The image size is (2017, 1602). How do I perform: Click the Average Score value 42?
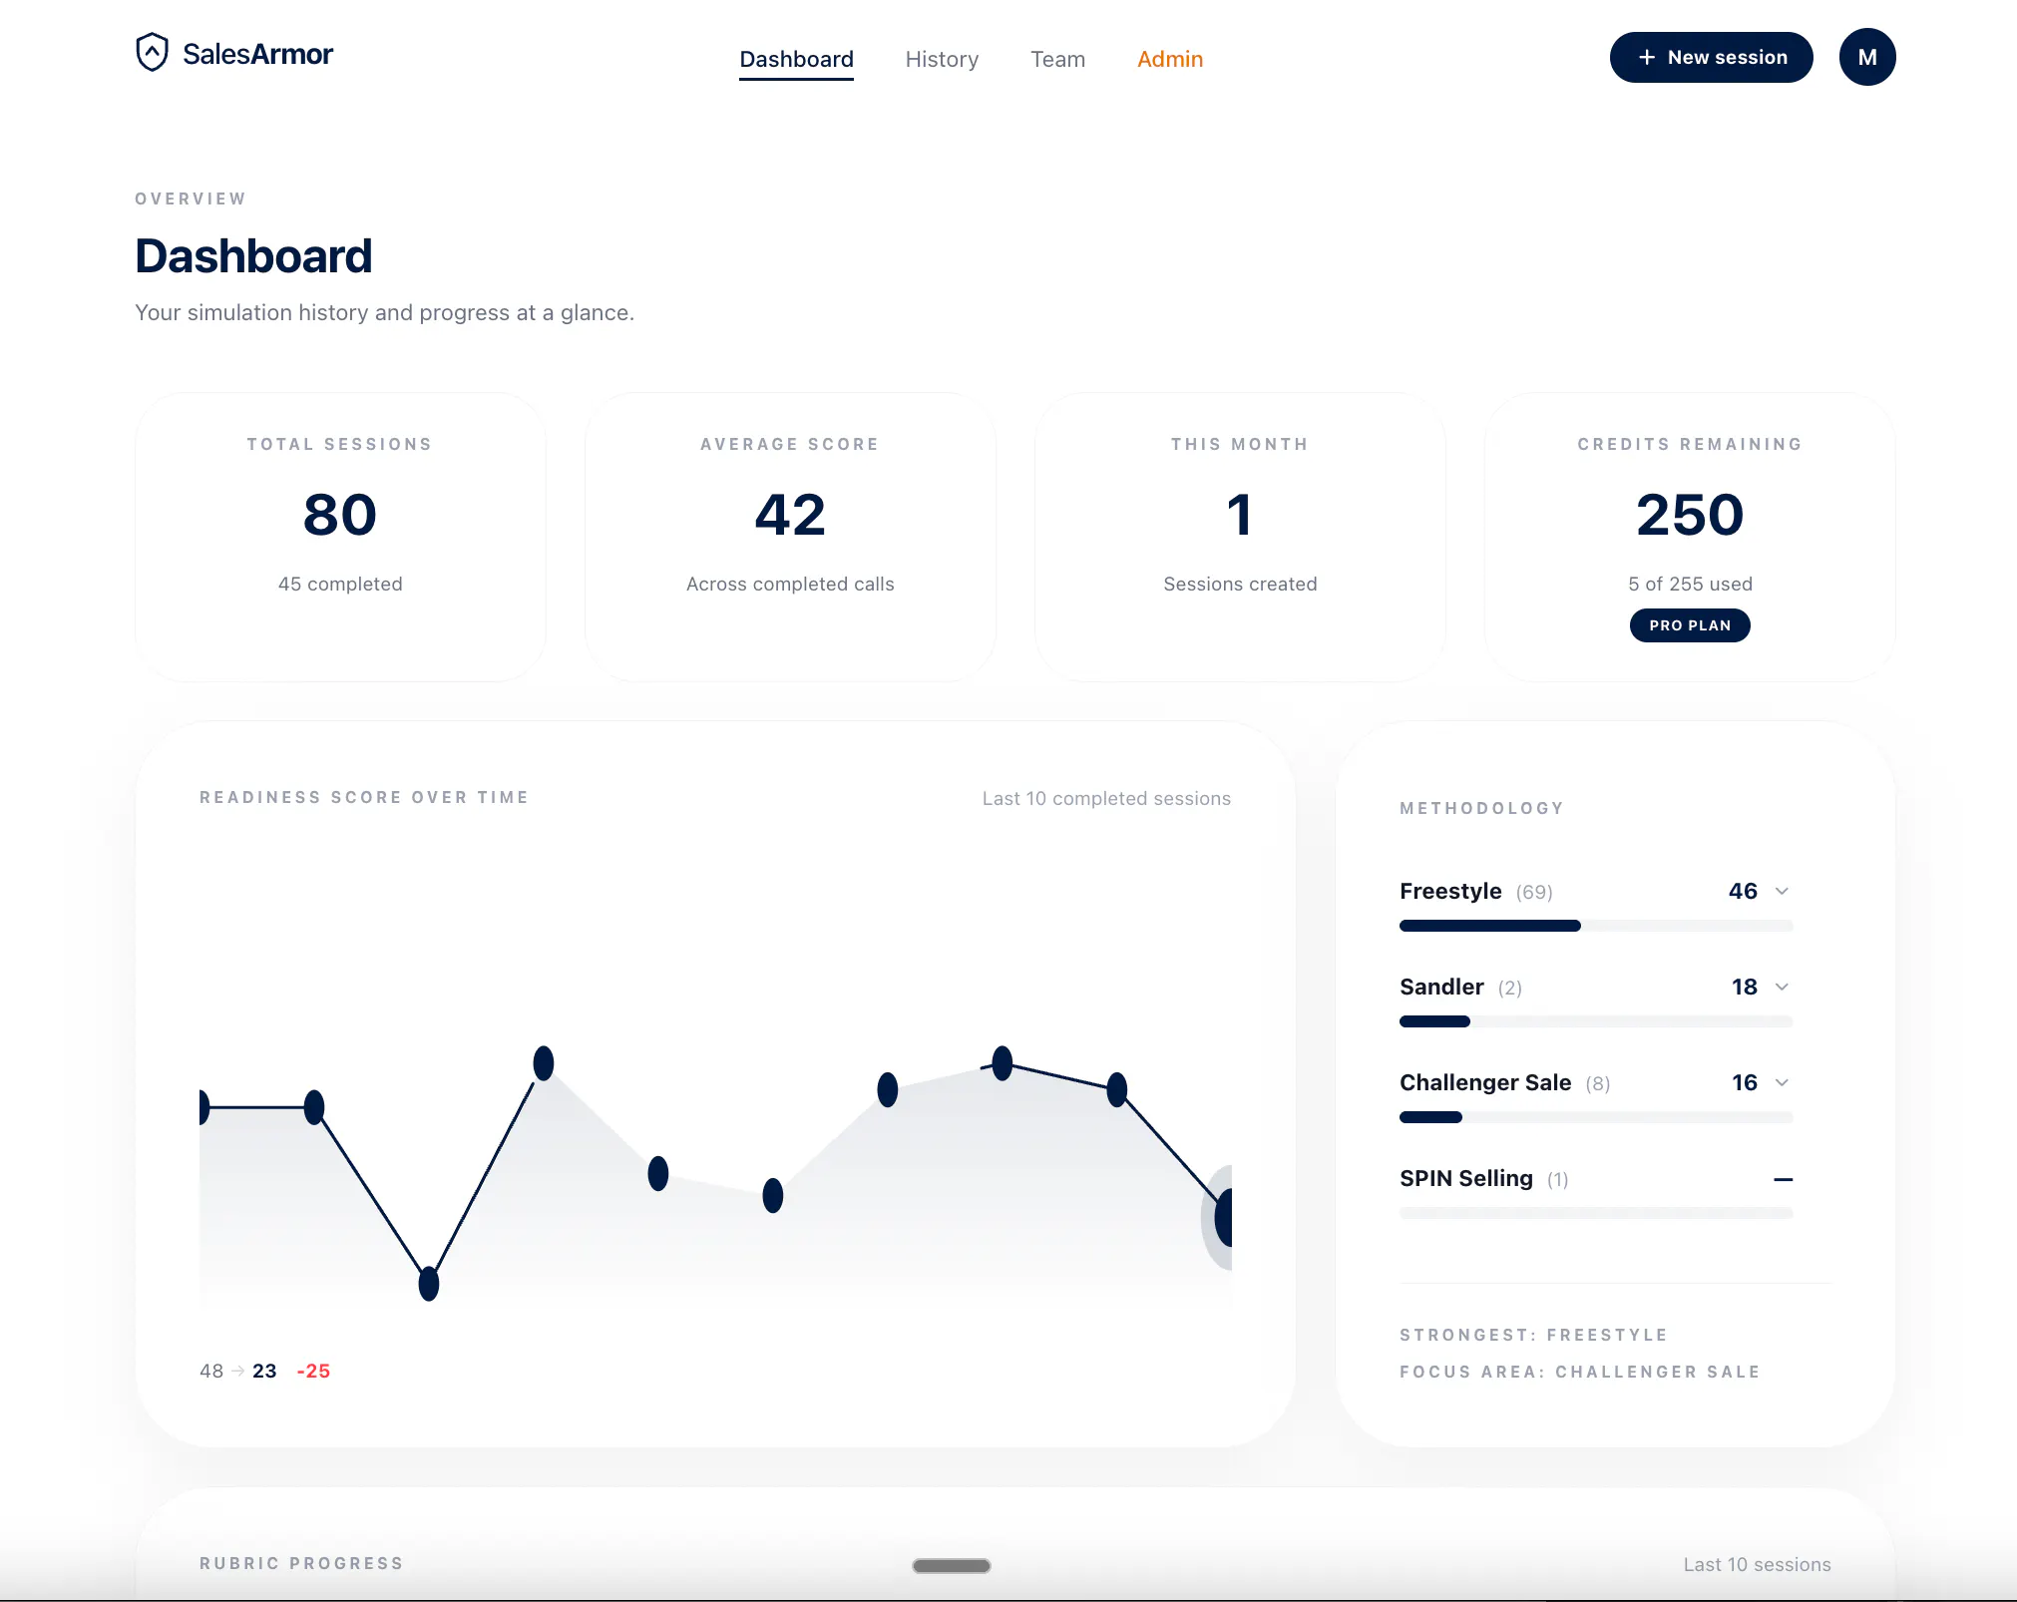(790, 515)
